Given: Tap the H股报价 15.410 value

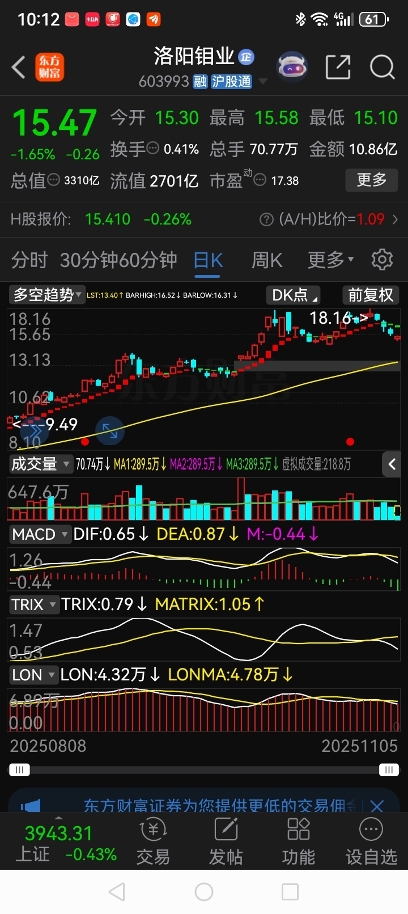Looking at the screenshot, I should coord(108,219).
